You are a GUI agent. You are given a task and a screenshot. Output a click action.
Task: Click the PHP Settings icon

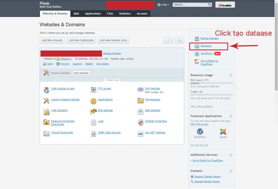point(140,90)
